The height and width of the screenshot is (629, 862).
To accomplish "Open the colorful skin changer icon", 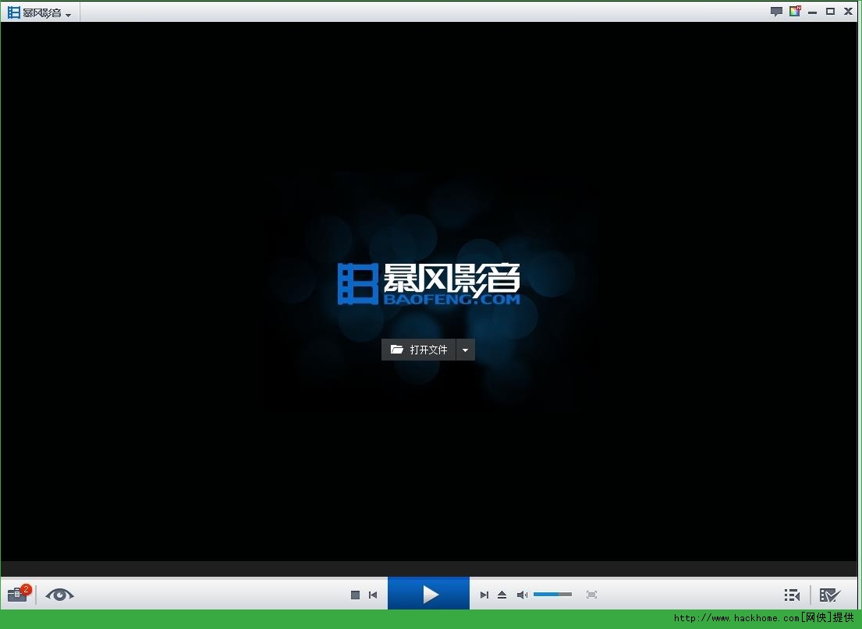I will tap(795, 12).
